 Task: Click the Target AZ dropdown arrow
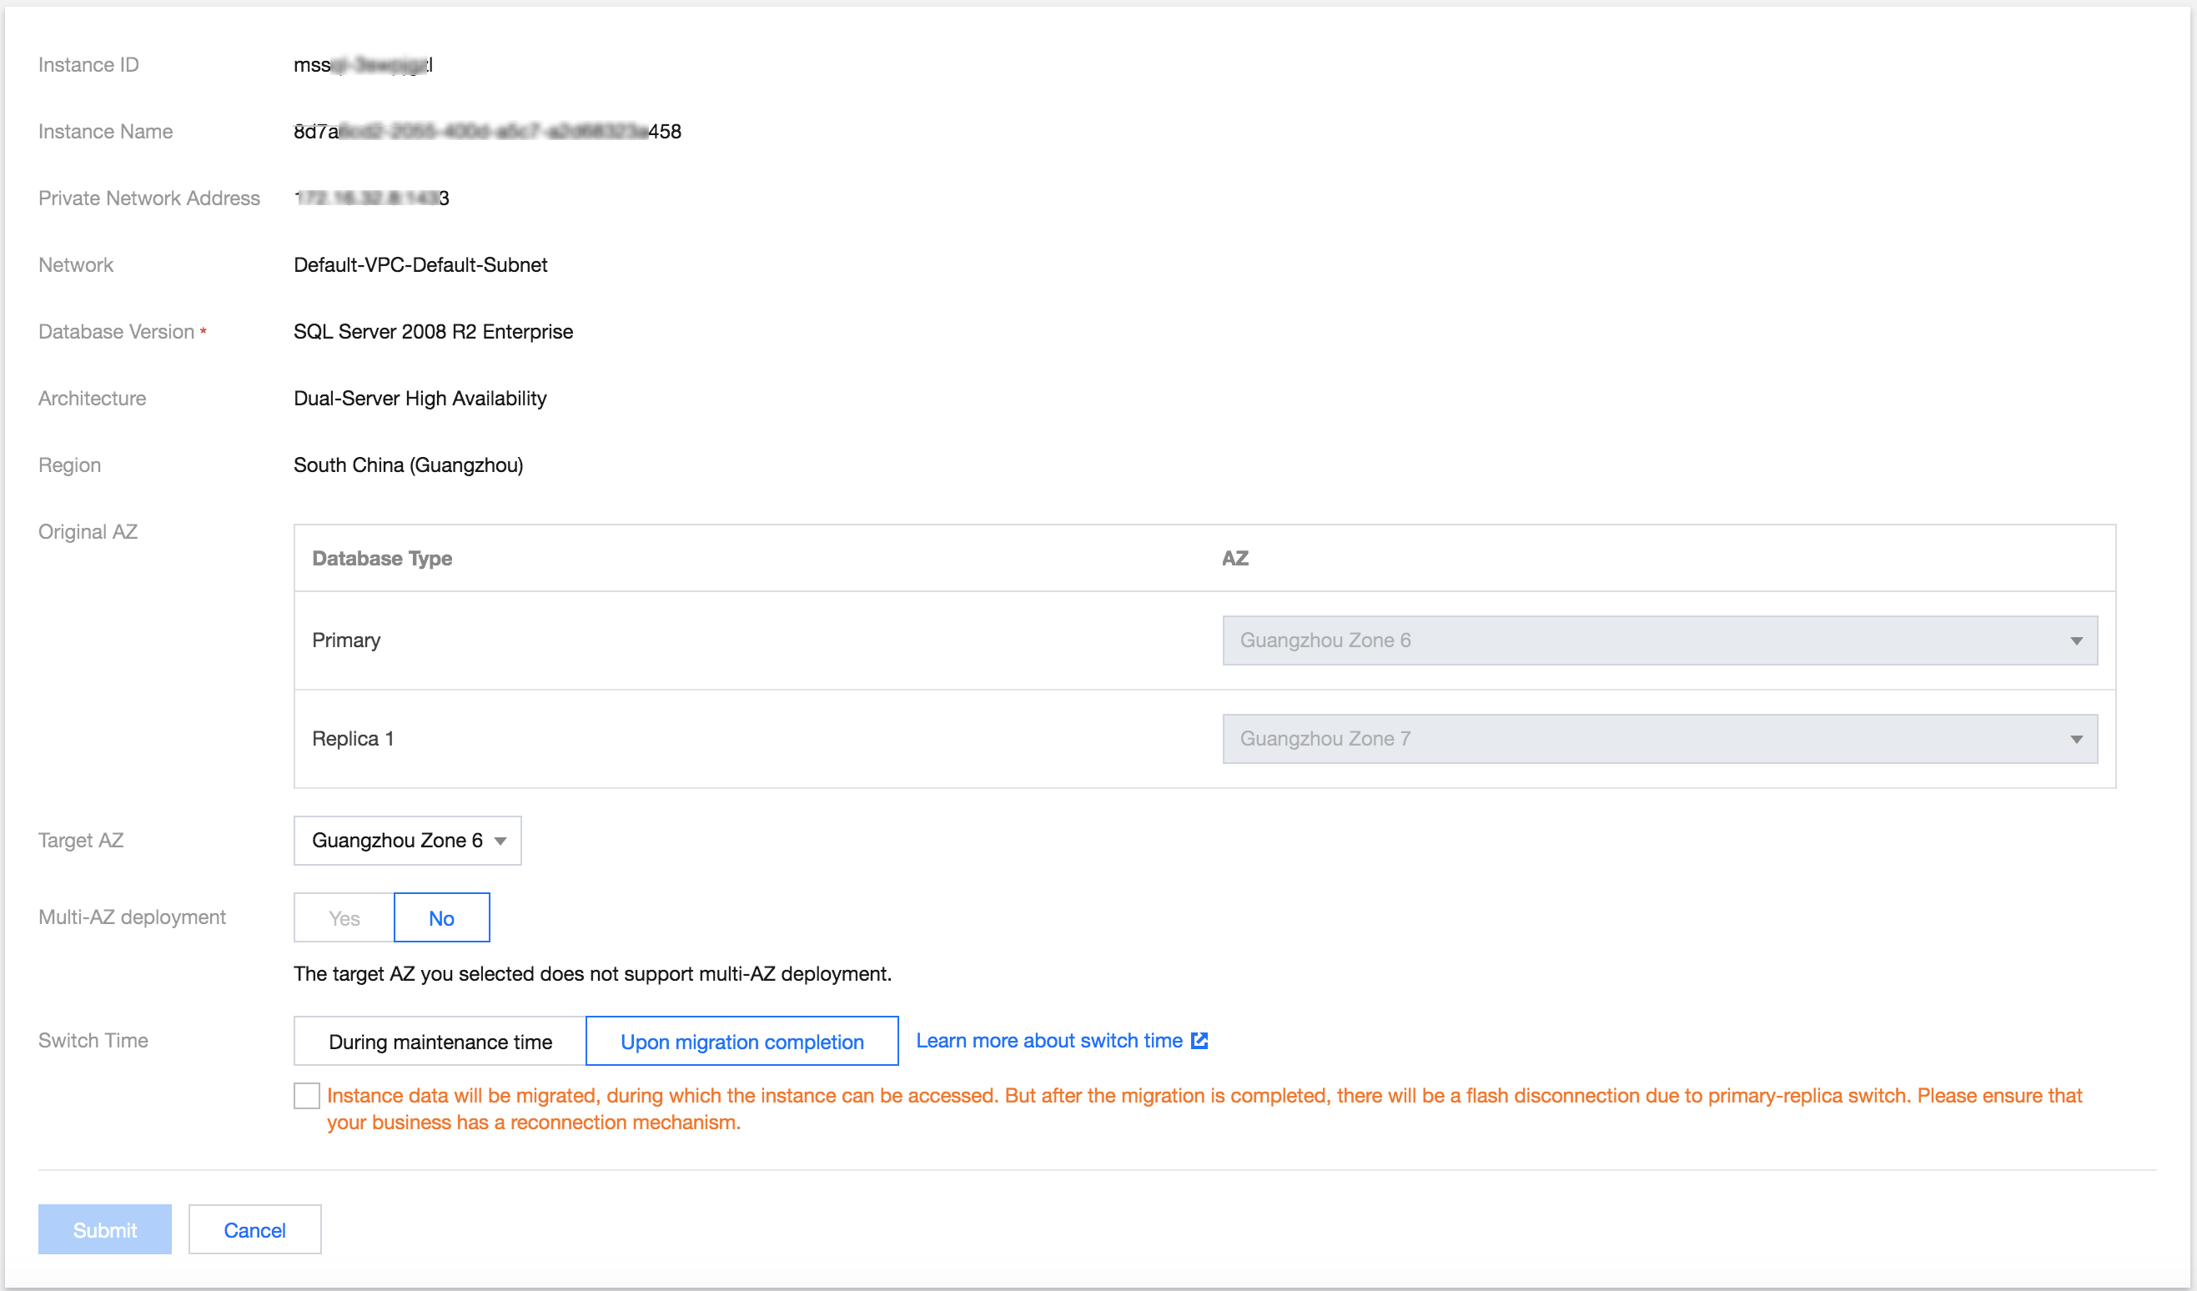click(x=500, y=841)
